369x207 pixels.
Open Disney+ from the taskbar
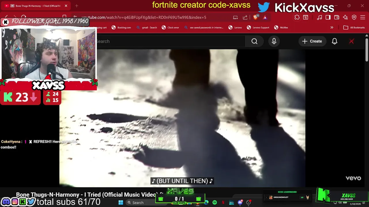[231, 203]
